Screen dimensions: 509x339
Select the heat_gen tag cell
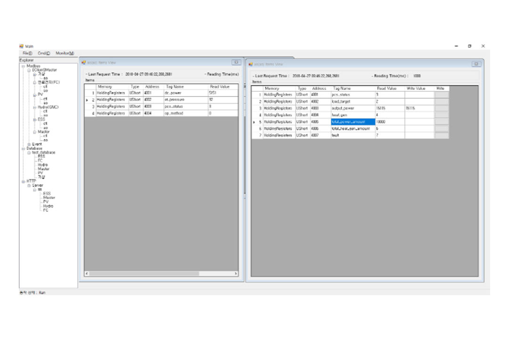coord(353,115)
